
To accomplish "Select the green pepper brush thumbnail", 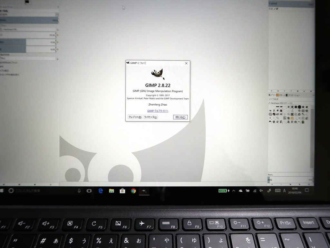I will click(303, 122).
